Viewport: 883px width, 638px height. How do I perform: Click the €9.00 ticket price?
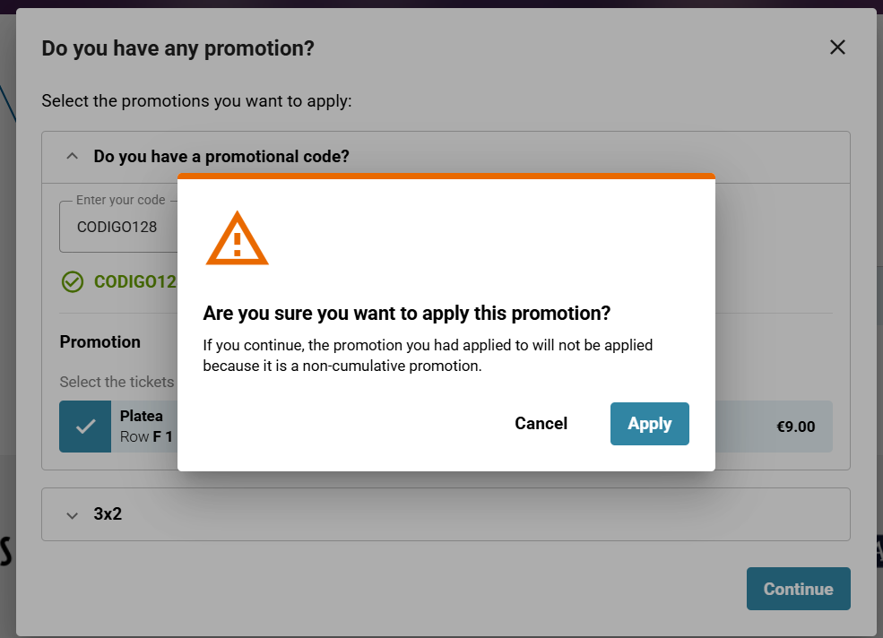(795, 427)
